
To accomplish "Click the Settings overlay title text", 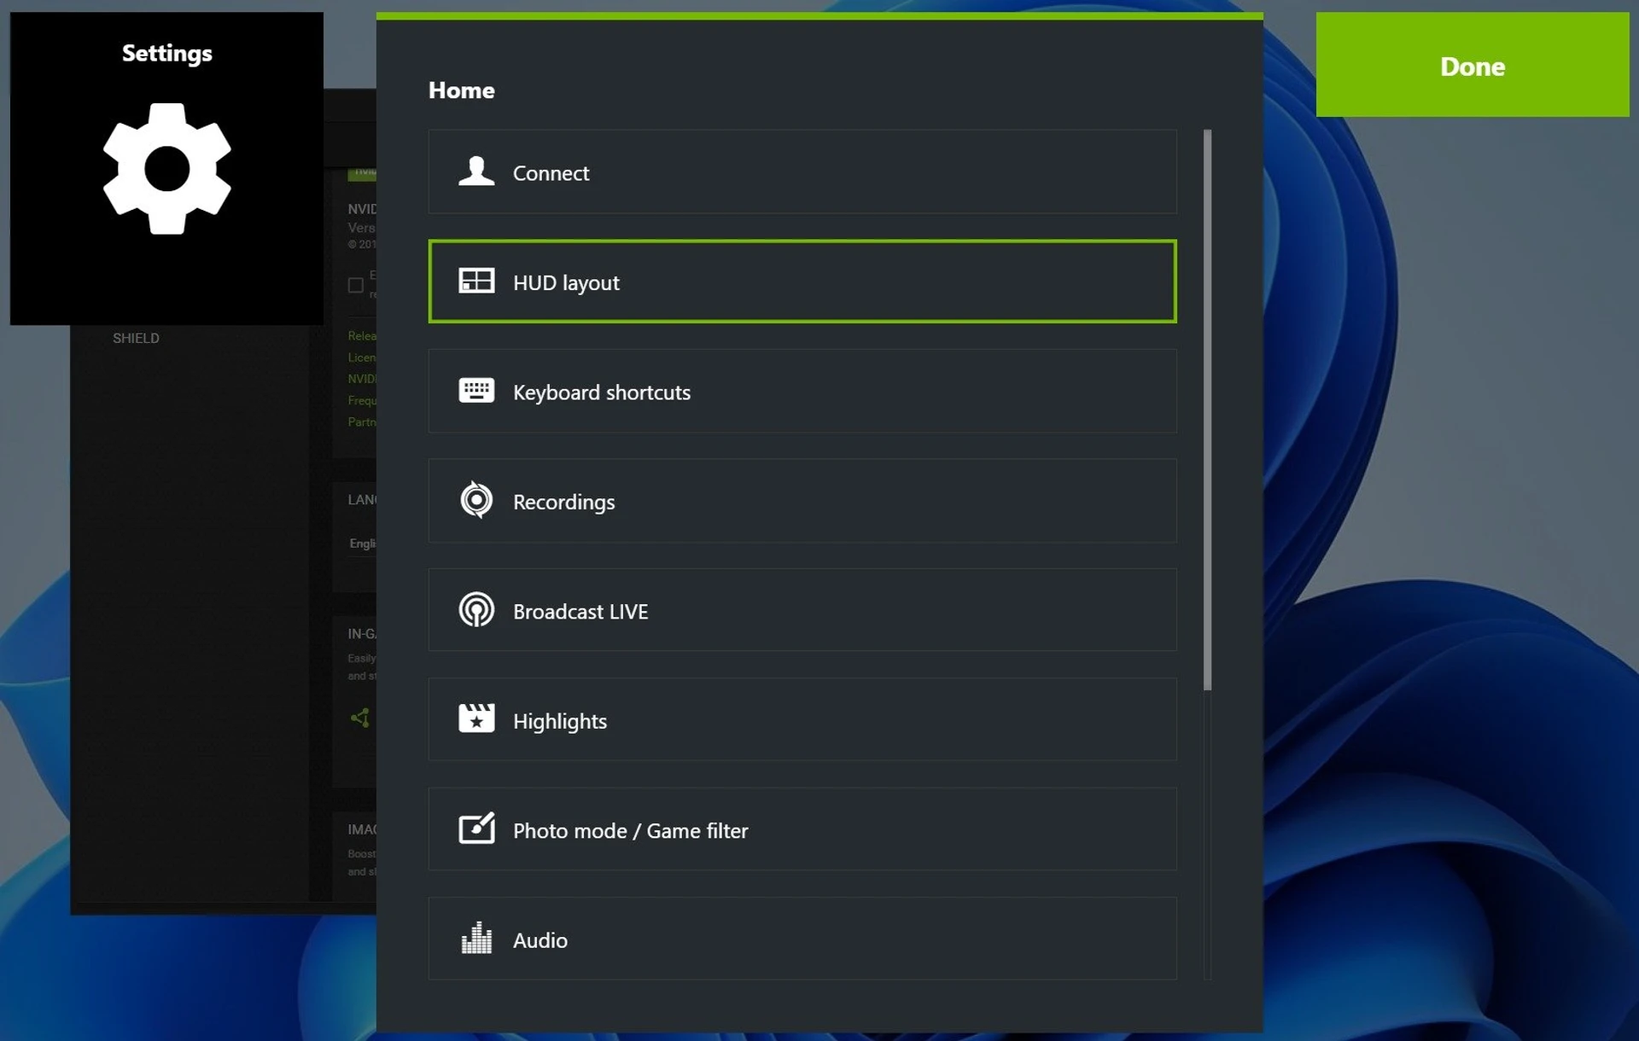I will (167, 53).
